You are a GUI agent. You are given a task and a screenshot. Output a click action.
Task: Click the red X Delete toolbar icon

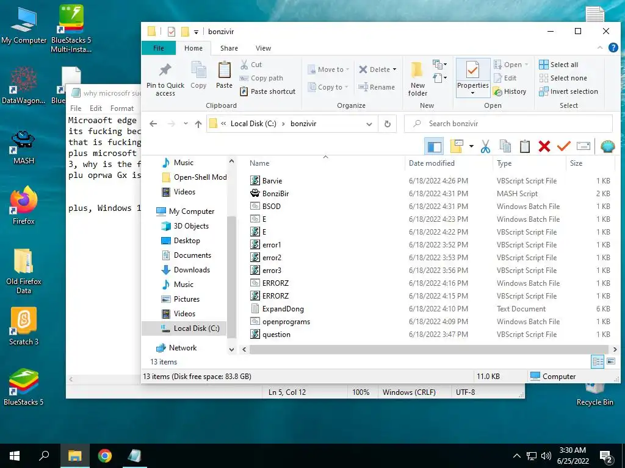pyautogui.click(x=544, y=146)
